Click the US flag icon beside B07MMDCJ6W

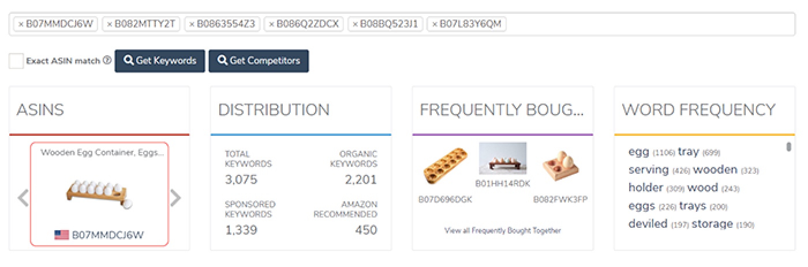coord(61,235)
